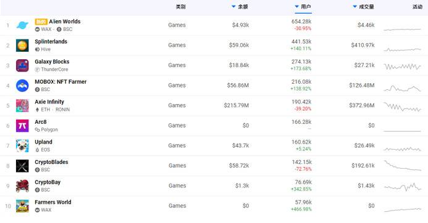Click the 活动 column header
428x223 pixels.
(418, 7)
